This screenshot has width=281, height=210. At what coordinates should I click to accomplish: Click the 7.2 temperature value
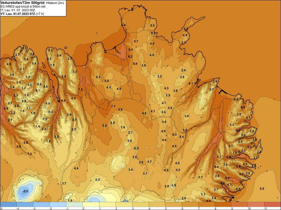tap(30, 154)
